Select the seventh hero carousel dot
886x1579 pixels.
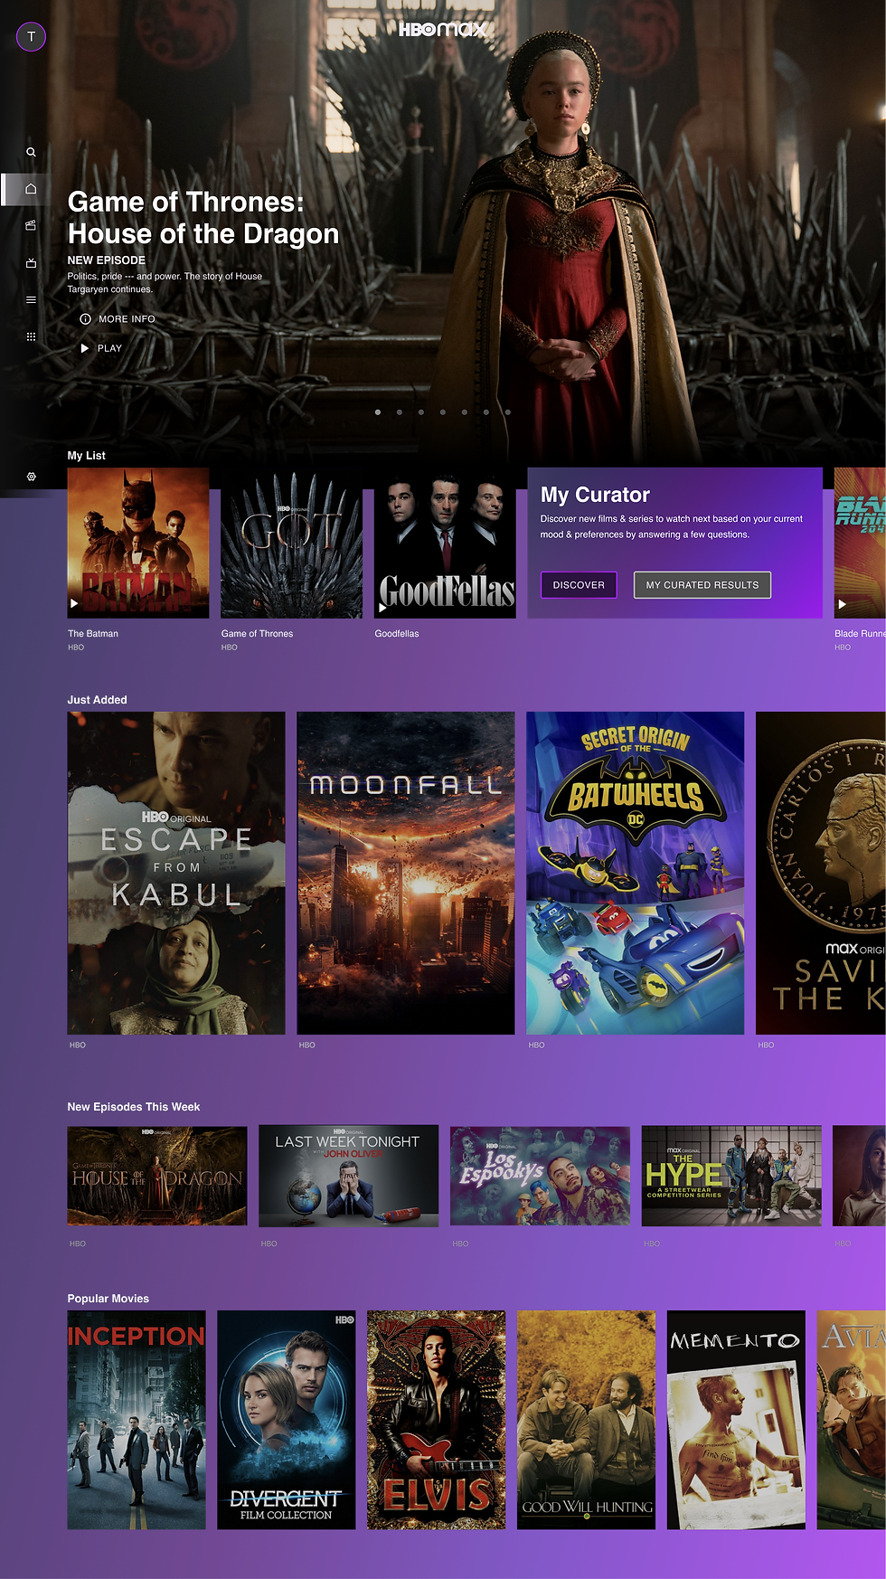click(508, 411)
